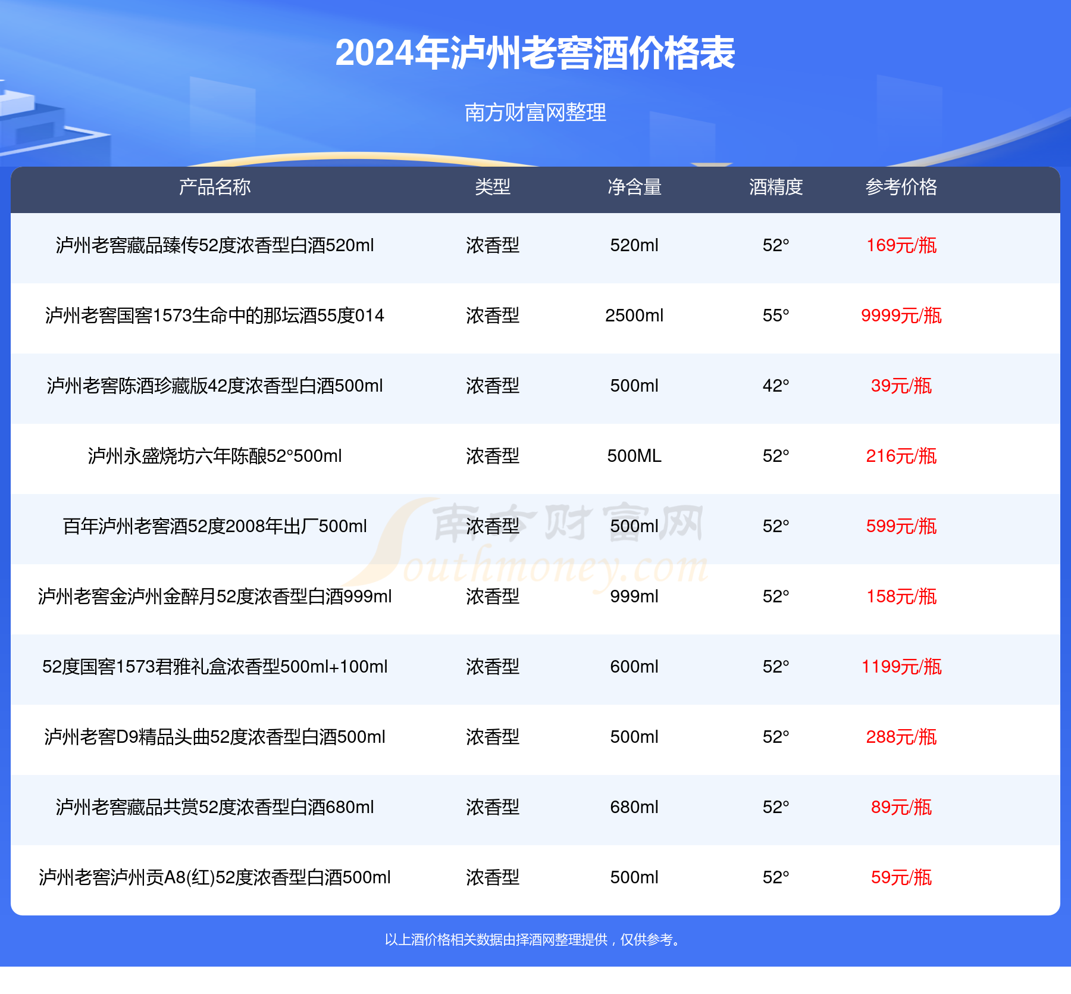The height and width of the screenshot is (994, 1071).
Task: Select product 泸州老窖国窖1573生命中的那坛酒55度014
Action: click(215, 315)
